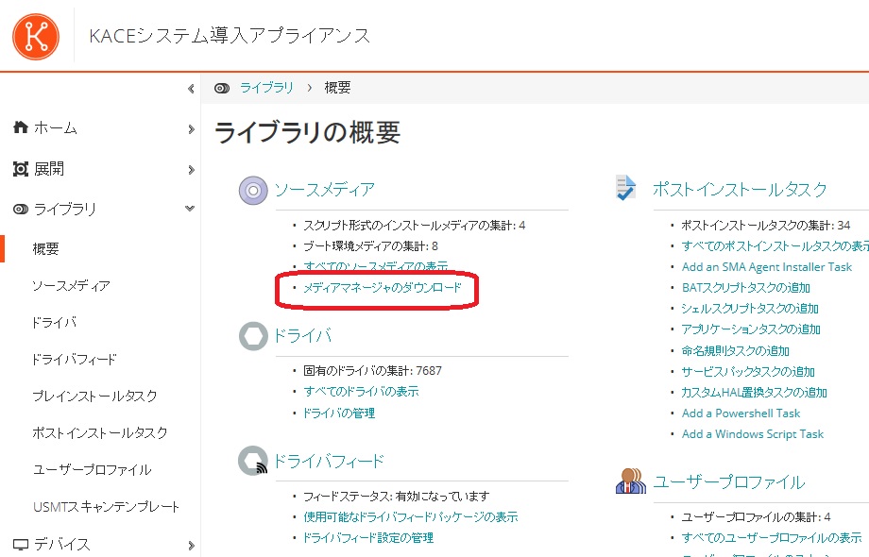Click すべてのユーザープロファイルの表示 link

(x=772, y=537)
